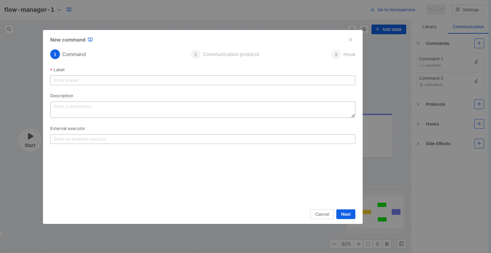Collapse the Commands section chevron

coord(418,43)
